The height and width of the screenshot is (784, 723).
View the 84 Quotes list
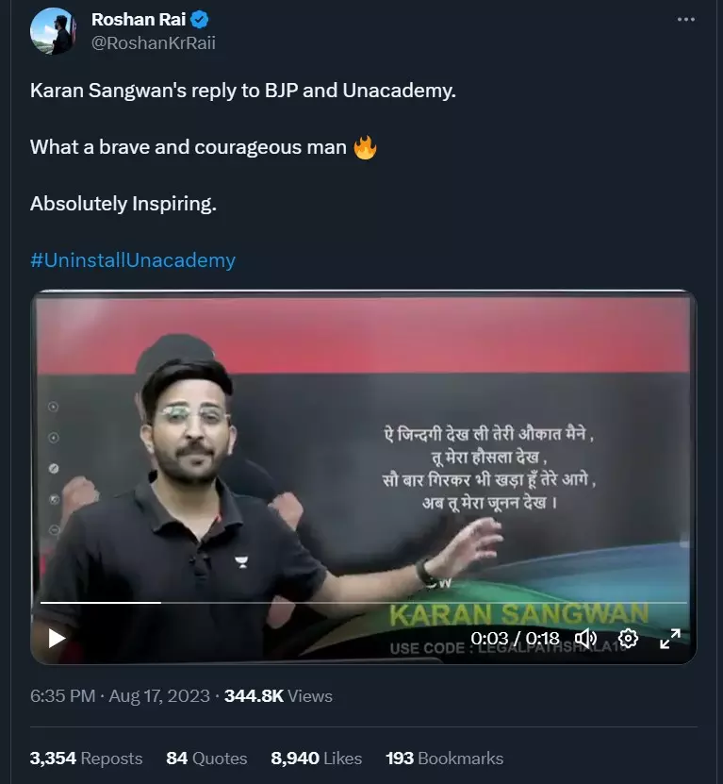pyautogui.click(x=206, y=758)
